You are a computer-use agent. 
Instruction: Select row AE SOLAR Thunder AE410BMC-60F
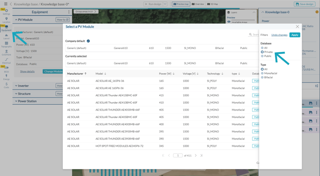[162, 103]
